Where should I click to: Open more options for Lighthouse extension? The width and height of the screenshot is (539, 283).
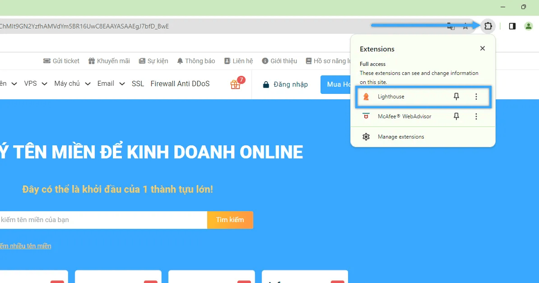click(476, 97)
